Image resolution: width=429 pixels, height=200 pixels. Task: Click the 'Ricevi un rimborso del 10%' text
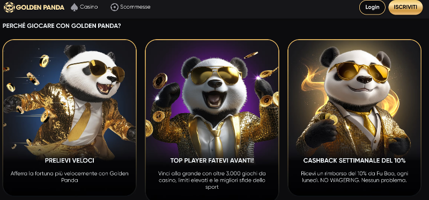coord(354,177)
